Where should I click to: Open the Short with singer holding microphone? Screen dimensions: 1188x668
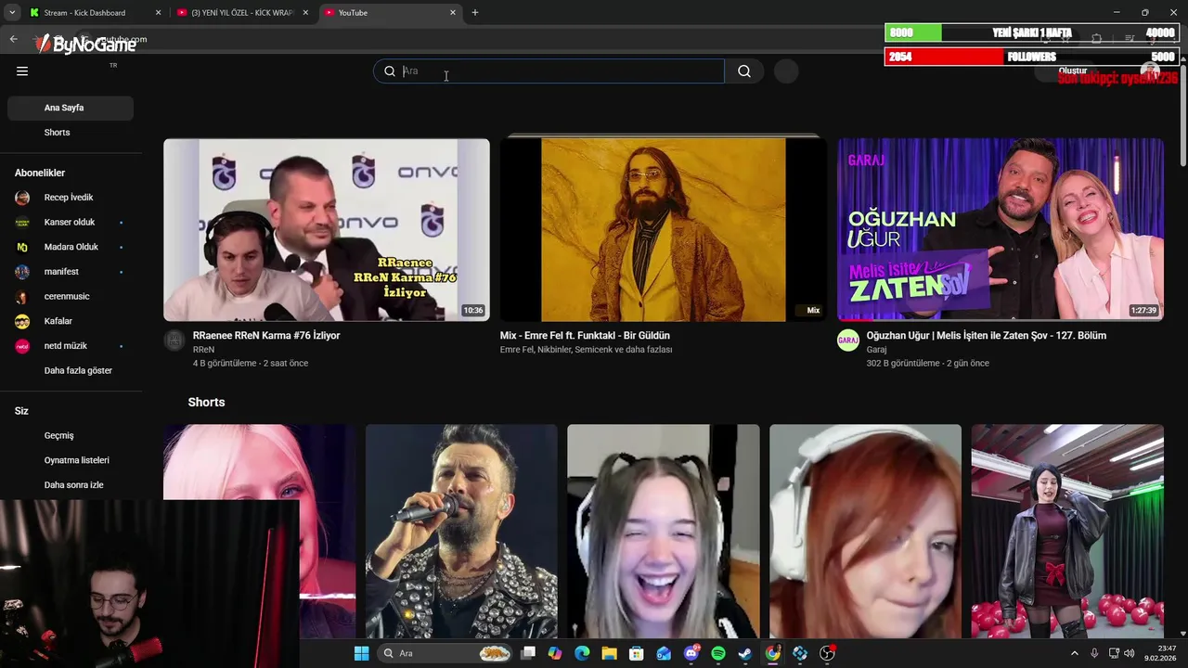tap(461, 532)
